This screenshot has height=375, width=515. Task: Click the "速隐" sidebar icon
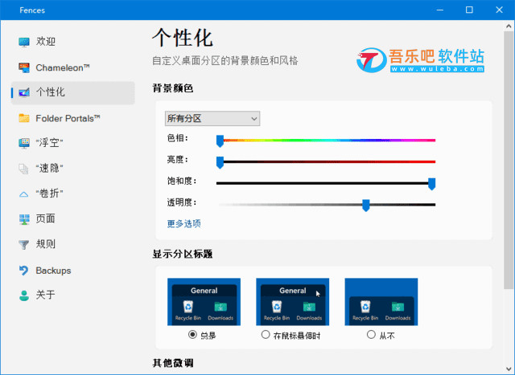click(x=23, y=169)
